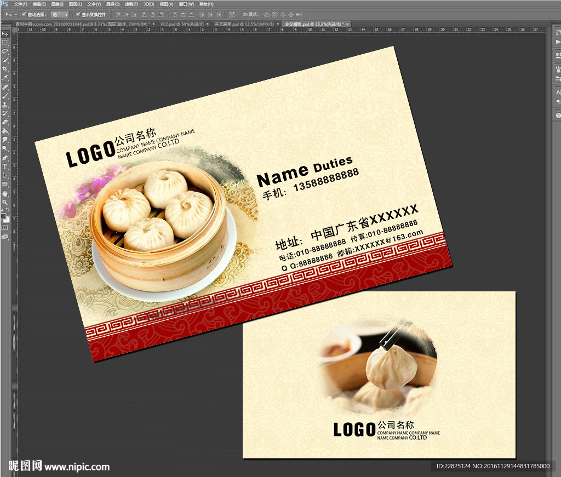Screen dimensions: 561x477
Task: Open the 滤镜(T) menu
Action: 131,4
